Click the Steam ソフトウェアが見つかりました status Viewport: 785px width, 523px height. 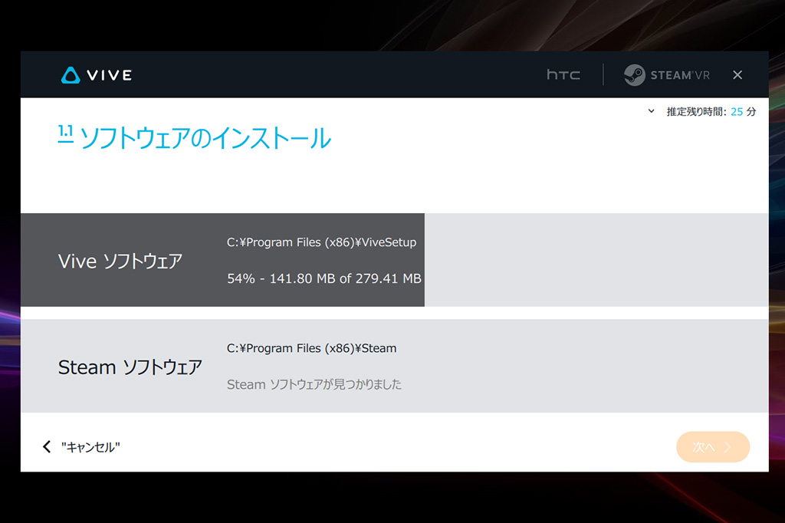(x=314, y=384)
